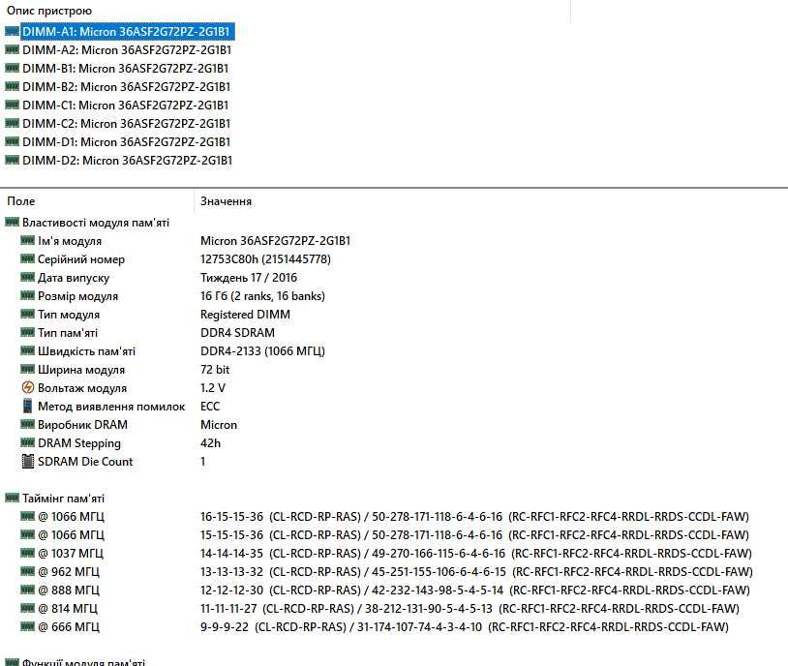Click the icon beside Метод виявлення помилок
Screen dimensions: 788x666
(28, 407)
